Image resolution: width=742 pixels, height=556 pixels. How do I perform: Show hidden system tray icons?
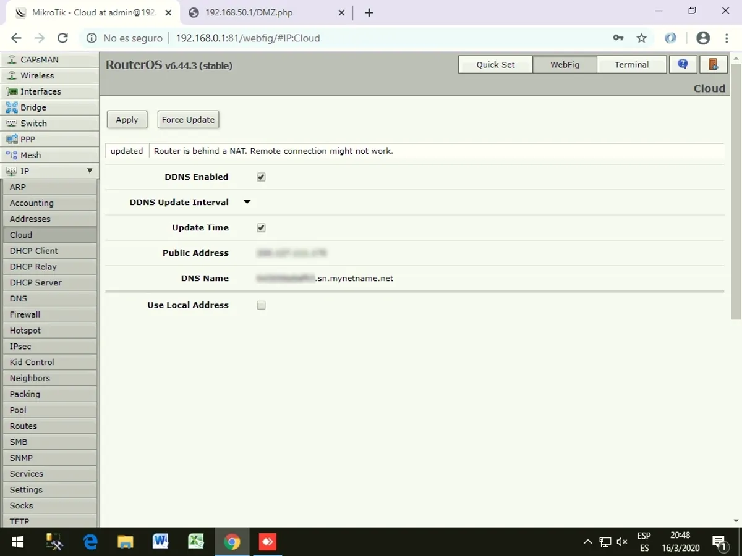(x=587, y=542)
